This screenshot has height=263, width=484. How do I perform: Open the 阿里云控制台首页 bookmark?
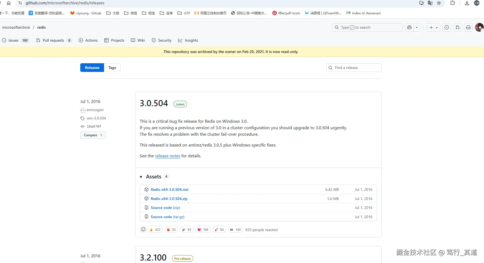pos(211,13)
